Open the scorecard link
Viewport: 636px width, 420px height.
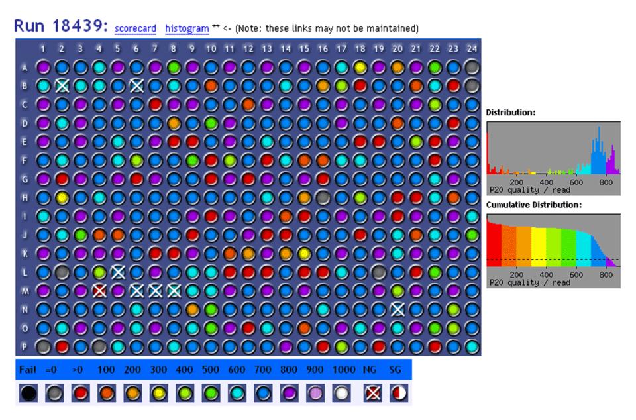[x=135, y=28]
